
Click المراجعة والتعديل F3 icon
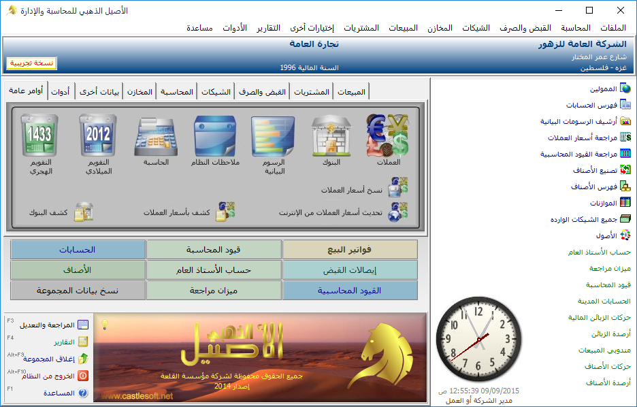(x=83, y=325)
